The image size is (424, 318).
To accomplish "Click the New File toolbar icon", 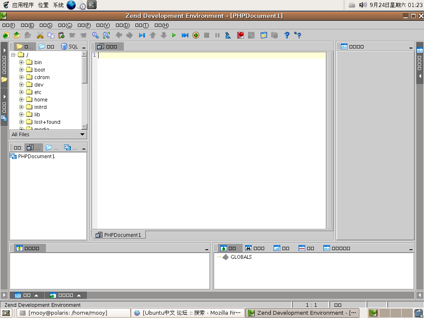I will coord(6,35).
